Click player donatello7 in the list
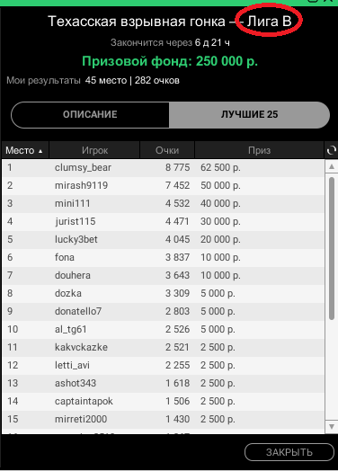Viewport: 338px width, 471px height. tap(78, 311)
